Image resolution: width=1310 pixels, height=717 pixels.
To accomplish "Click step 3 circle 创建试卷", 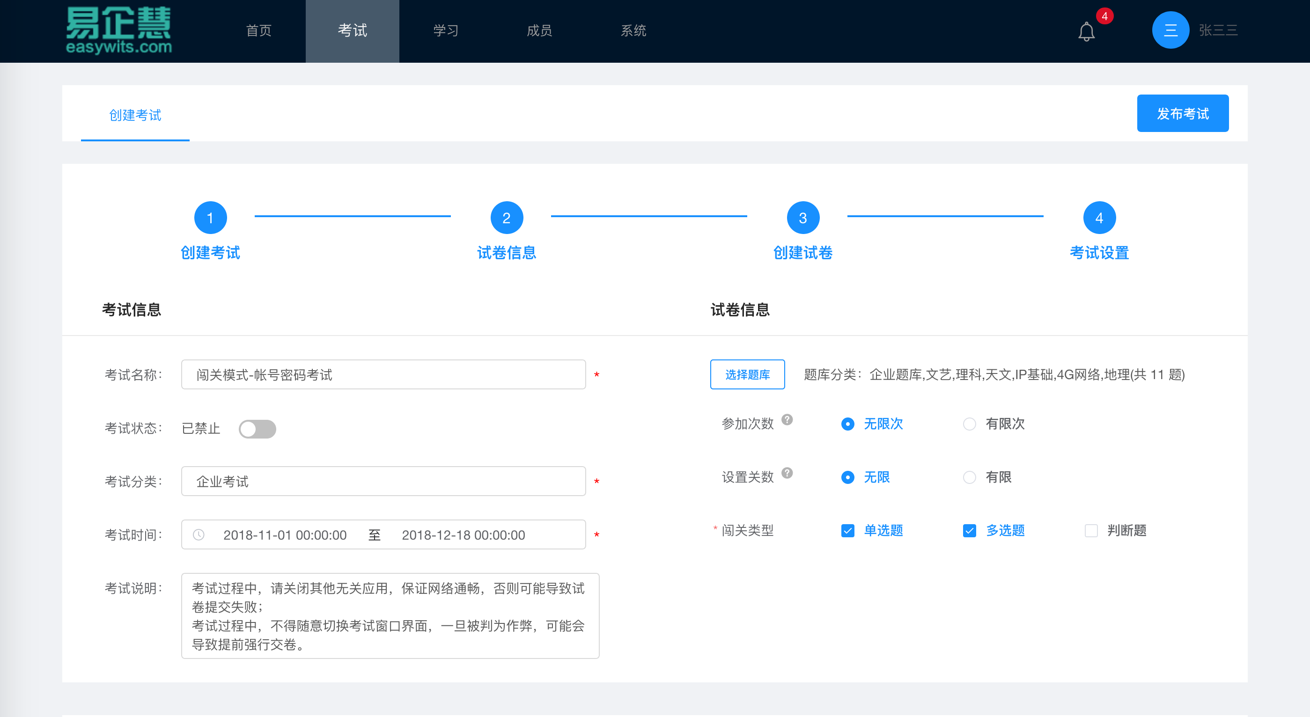I will pyautogui.click(x=803, y=218).
